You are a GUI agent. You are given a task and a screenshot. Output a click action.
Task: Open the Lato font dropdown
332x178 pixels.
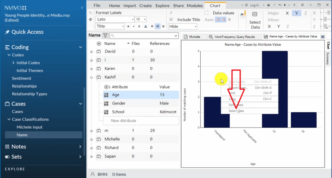(132, 19)
